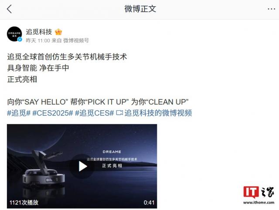This screenshot has height=210, width=279.
Task: Tap the blue verified badge on avatar
Action: 20,39
